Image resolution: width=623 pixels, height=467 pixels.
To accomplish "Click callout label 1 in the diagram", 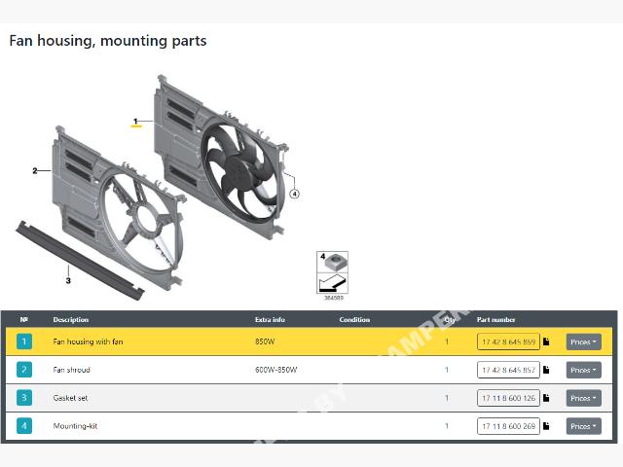I will click(137, 123).
